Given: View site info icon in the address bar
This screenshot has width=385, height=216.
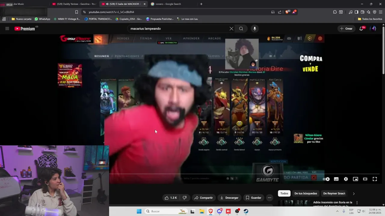Looking at the screenshot, I should pos(84,12).
